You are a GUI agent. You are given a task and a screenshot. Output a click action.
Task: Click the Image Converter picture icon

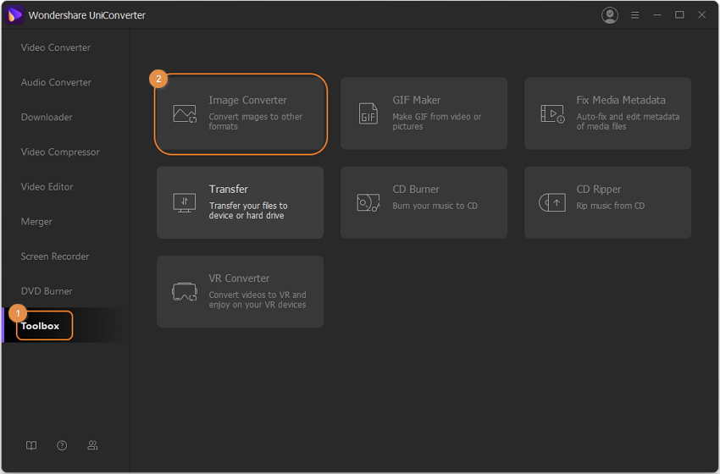tap(185, 113)
